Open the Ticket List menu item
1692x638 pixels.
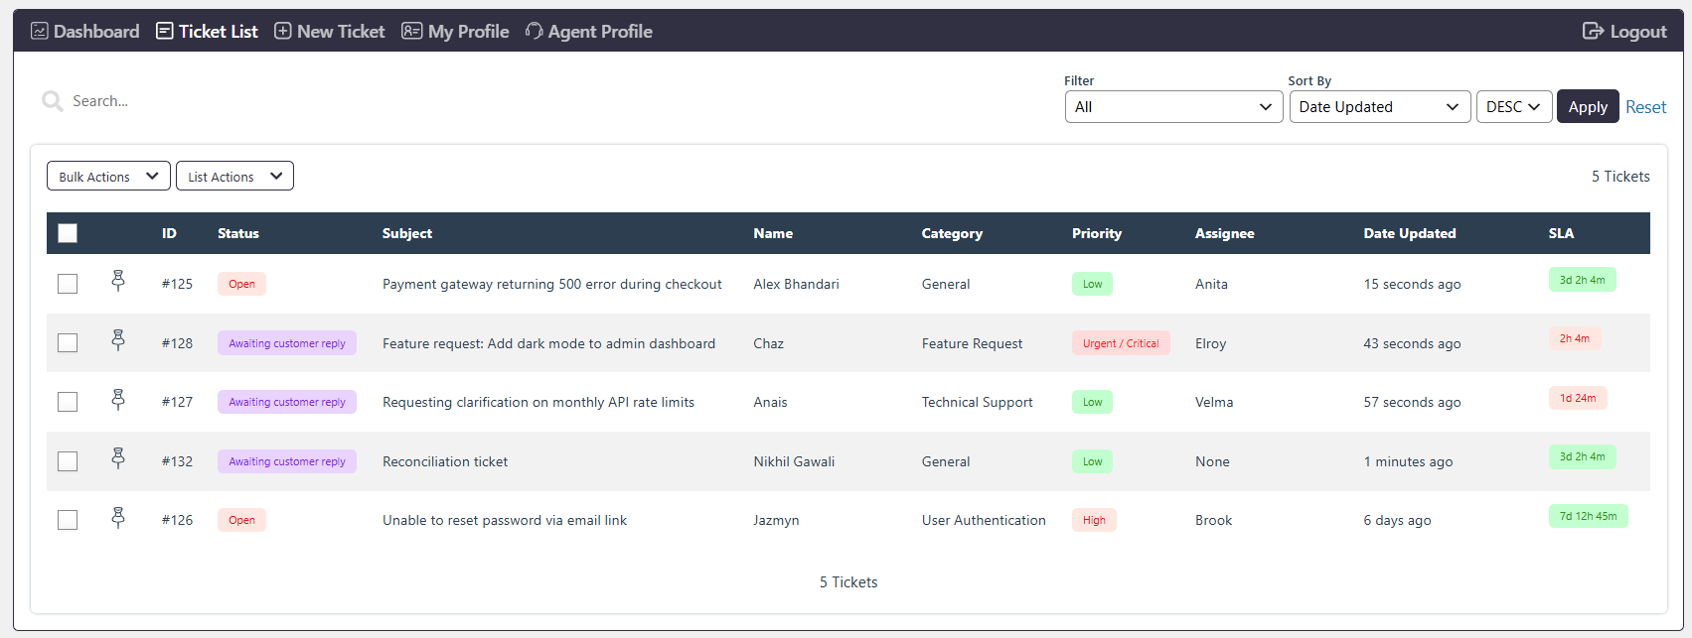[207, 31]
